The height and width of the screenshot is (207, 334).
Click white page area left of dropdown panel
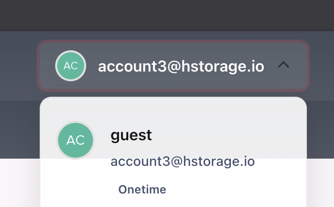(20, 182)
